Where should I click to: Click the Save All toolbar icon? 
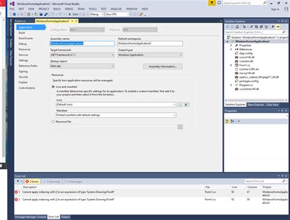pos(46,14)
